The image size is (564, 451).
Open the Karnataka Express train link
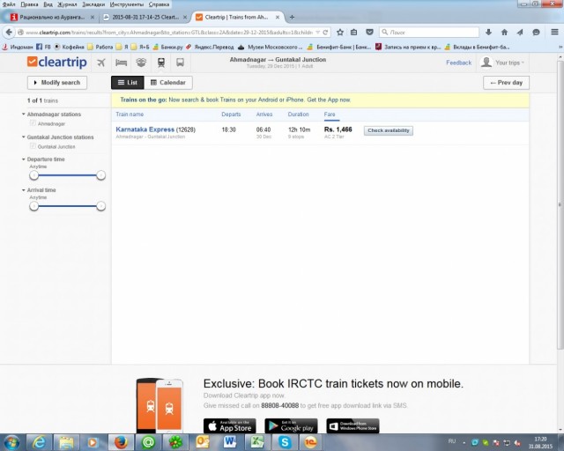(145, 129)
